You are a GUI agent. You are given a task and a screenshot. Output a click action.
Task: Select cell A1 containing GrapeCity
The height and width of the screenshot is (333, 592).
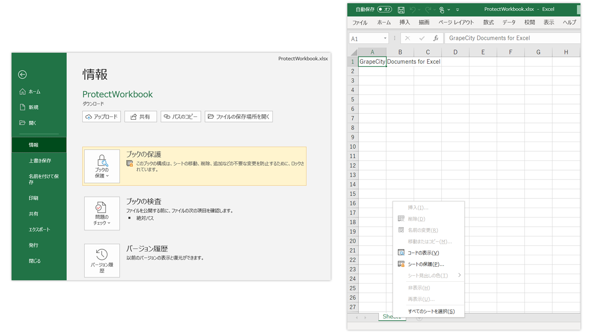(372, 62)
